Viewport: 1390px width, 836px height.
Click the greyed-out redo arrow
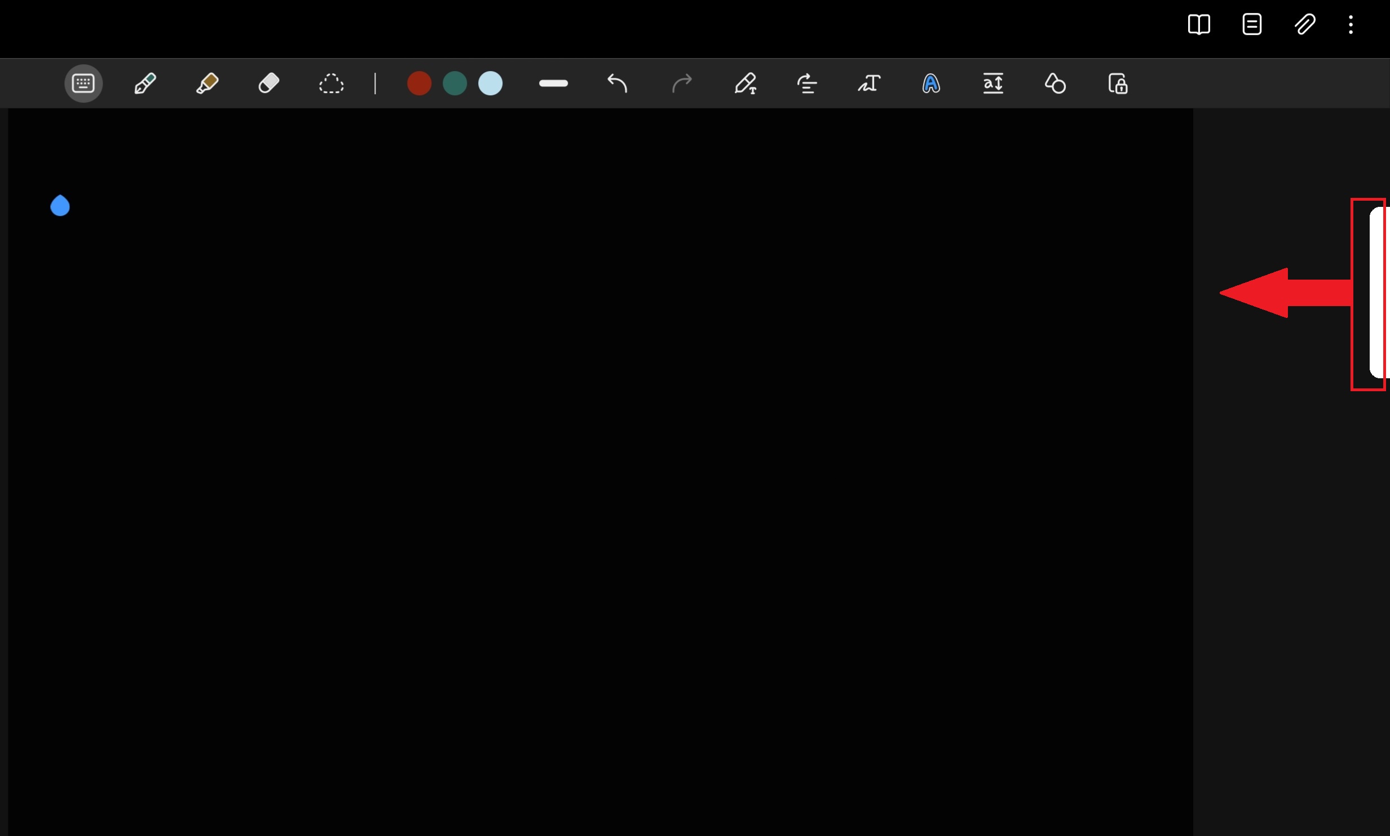[681, 83]
